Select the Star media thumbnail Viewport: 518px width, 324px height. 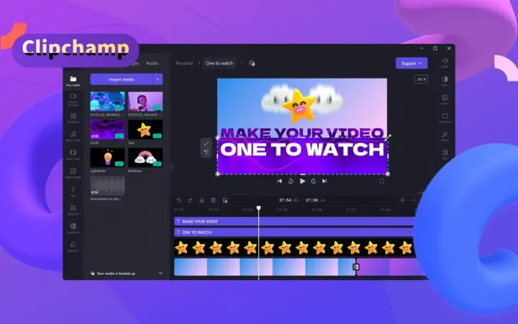(x=145, y=130)
